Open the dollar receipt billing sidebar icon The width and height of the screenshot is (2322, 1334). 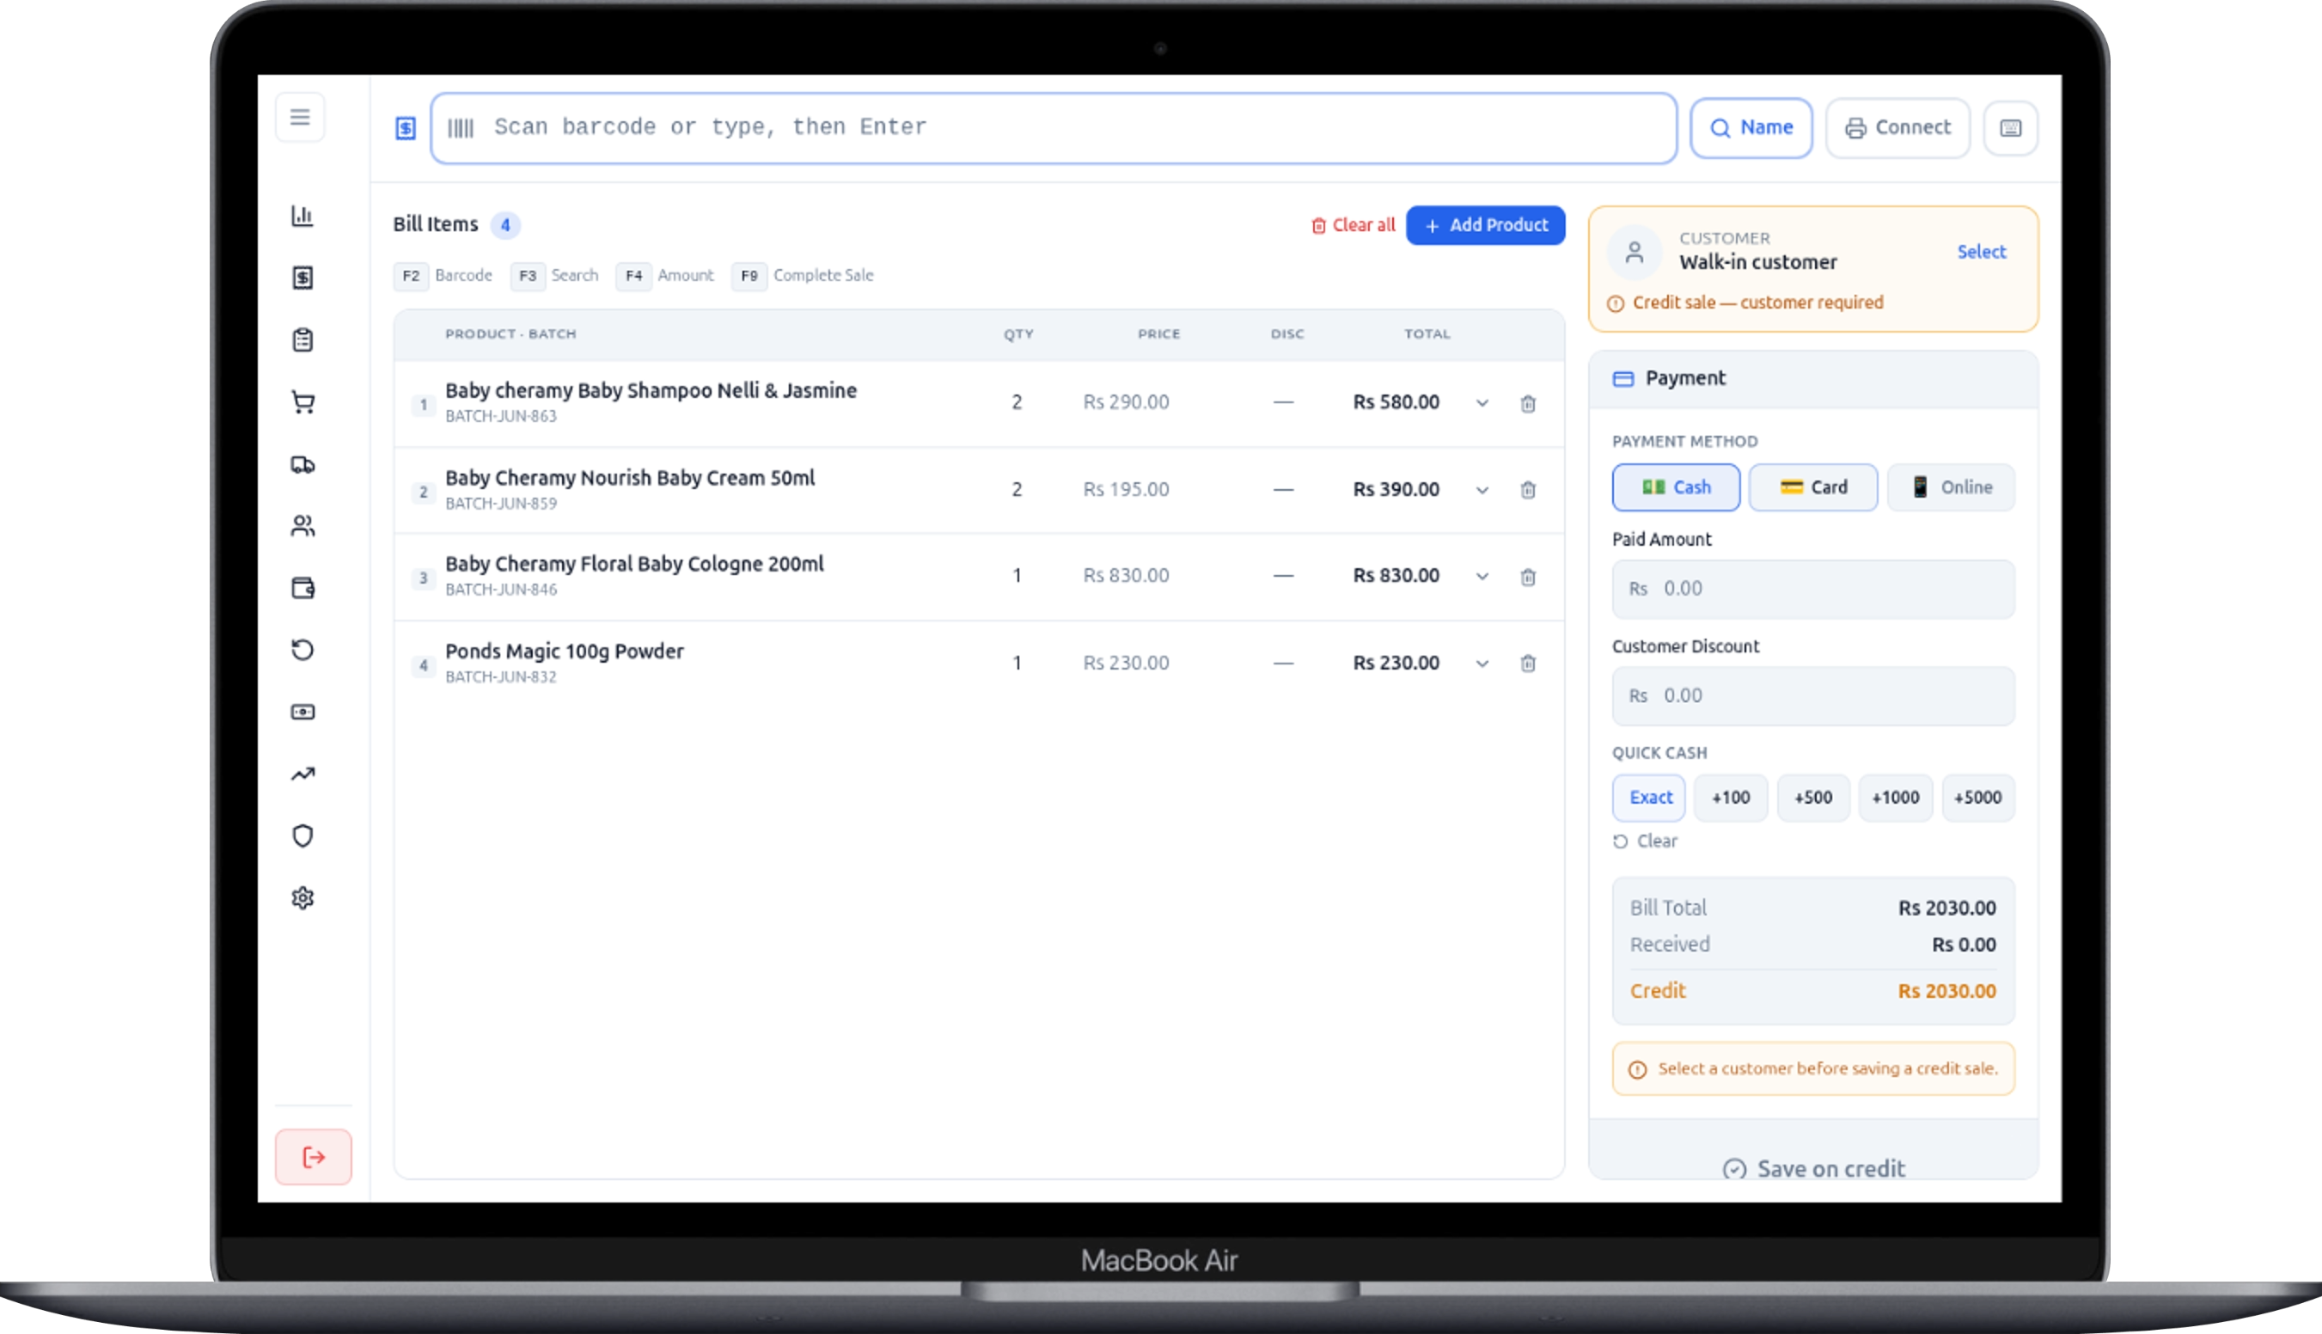pos(302,278)
